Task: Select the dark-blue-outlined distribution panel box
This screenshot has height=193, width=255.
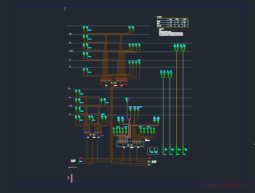Action: (x=93, y=134)
